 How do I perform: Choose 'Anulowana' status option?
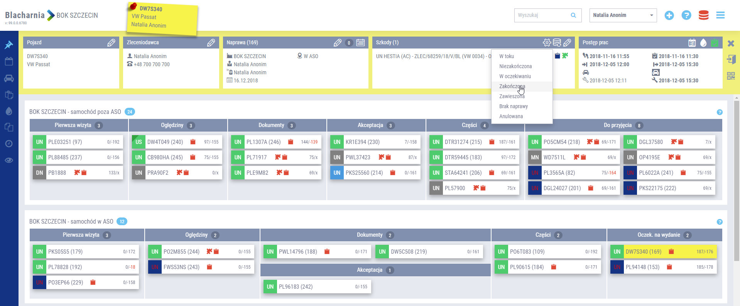pos(511,116)
